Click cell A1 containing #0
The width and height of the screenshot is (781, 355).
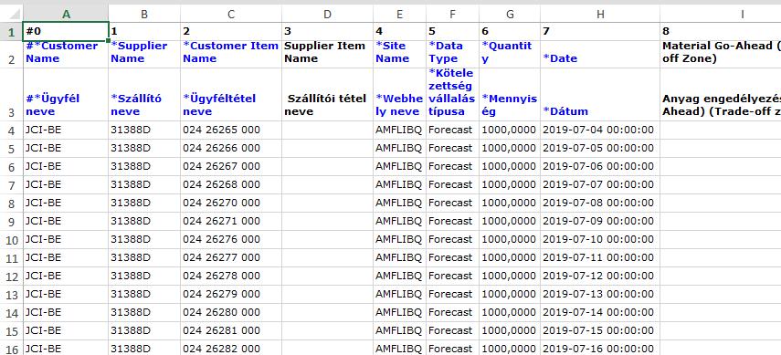point(66,31)
